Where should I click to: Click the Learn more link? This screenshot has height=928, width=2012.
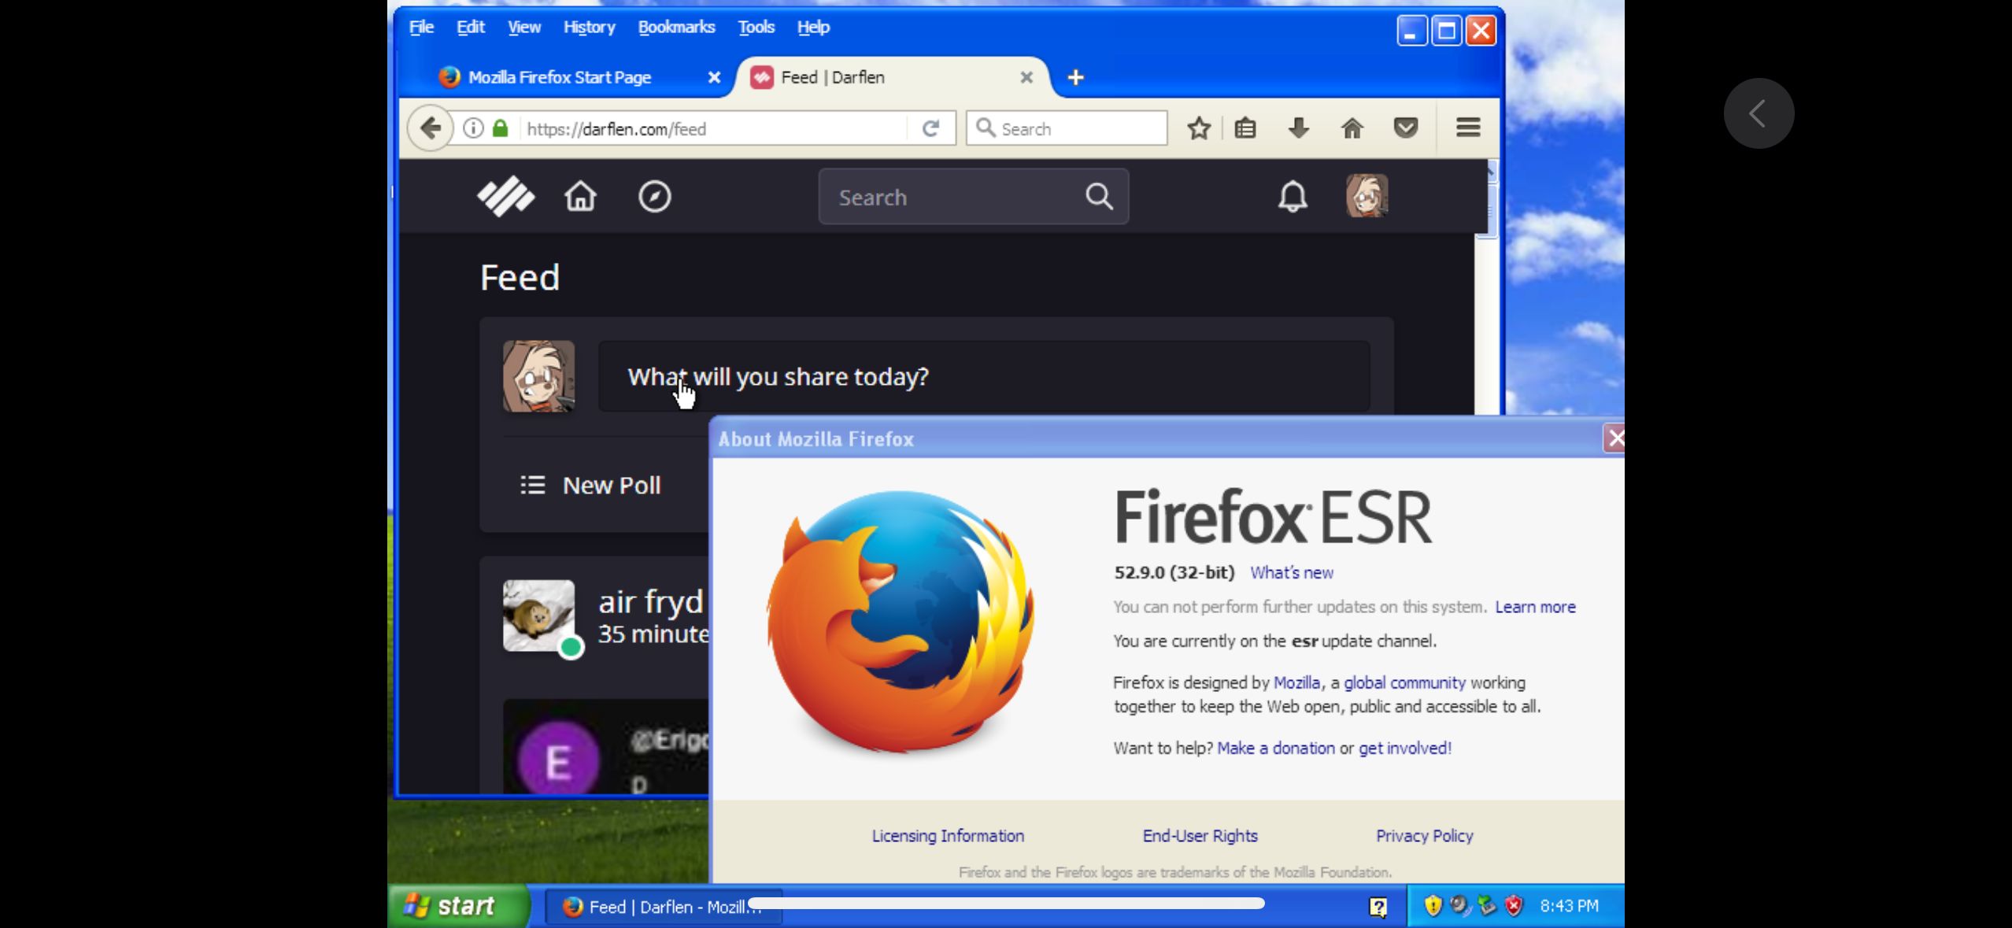pyautogui.click(x=1535, y=607)
